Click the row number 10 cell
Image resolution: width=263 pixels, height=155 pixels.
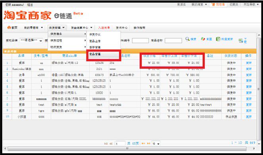[x=8, y=116]
